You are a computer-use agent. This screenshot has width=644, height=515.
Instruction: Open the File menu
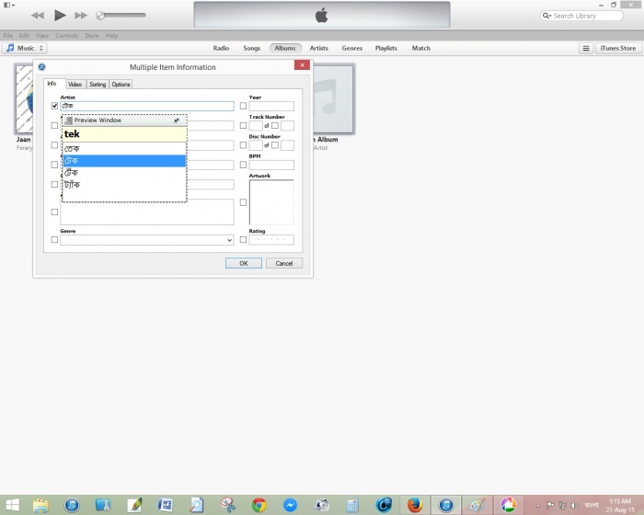pos(8,36)
